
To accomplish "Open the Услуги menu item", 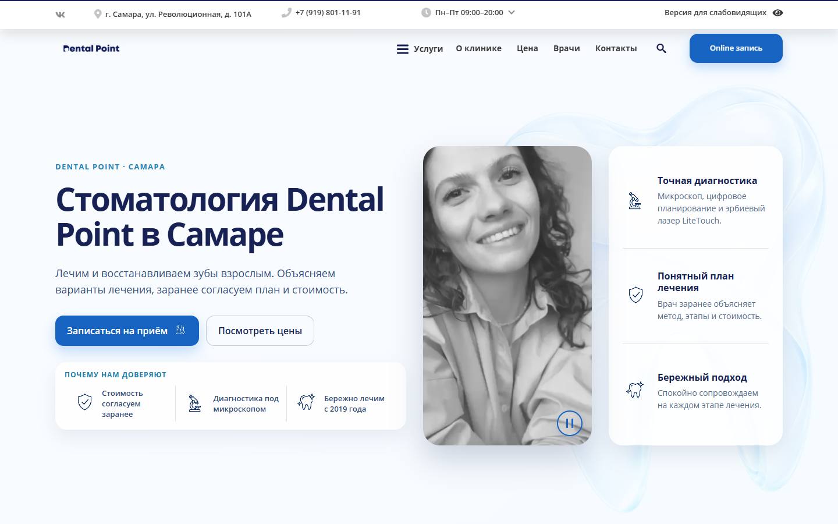I will pyautogui.click(x=428, y=49).
